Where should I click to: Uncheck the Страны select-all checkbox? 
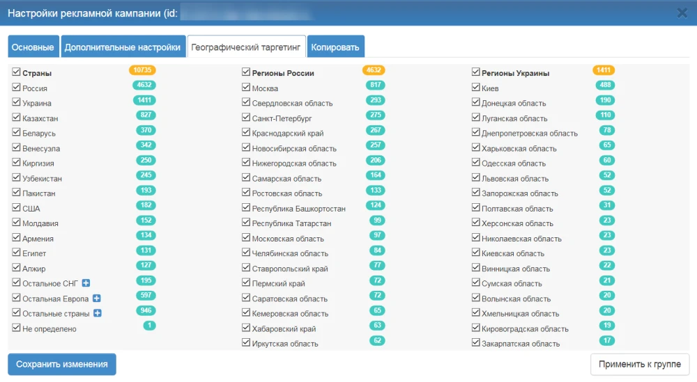[17, 72]
